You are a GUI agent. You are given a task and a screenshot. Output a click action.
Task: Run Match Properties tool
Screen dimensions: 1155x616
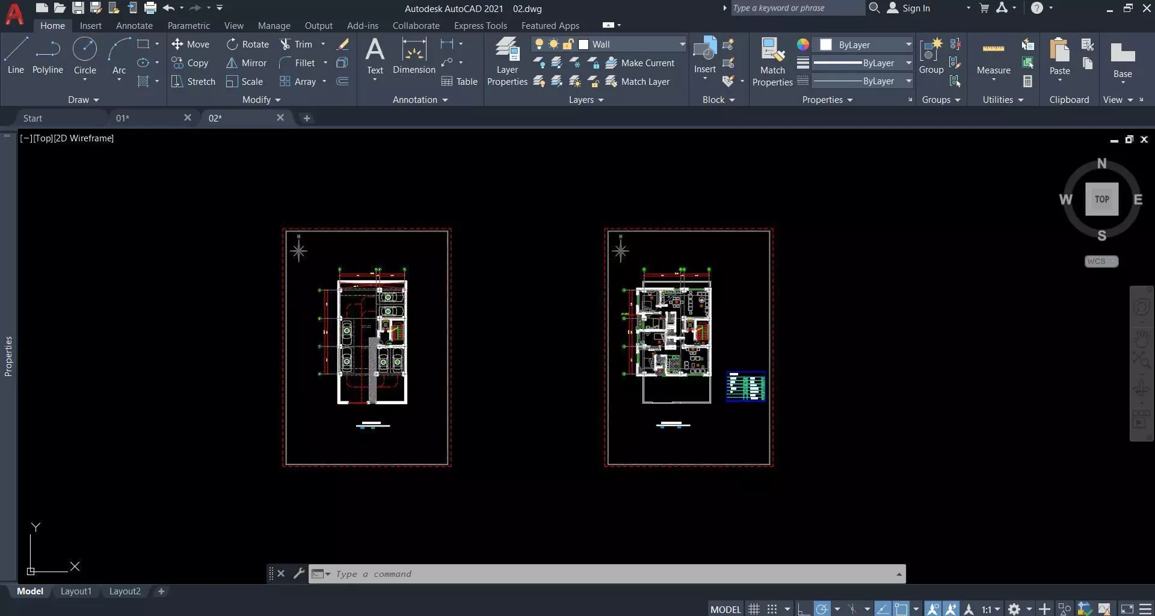pos(772,61)
